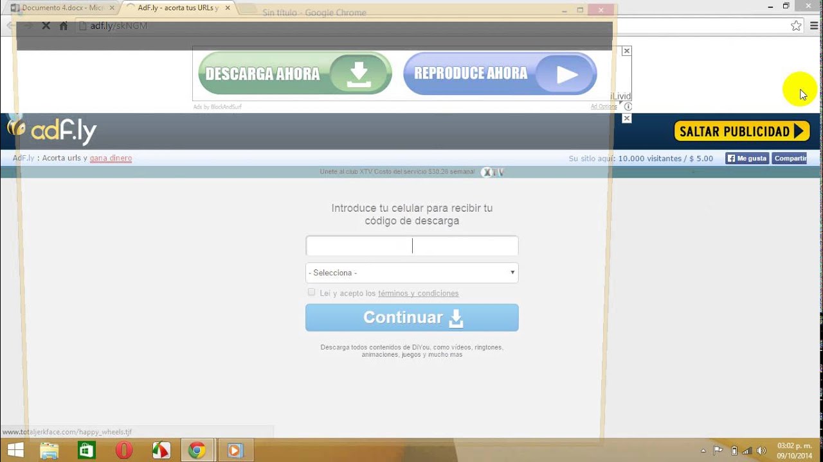Click the blue REPRODUCE AHORA button

tap(500, 73)
